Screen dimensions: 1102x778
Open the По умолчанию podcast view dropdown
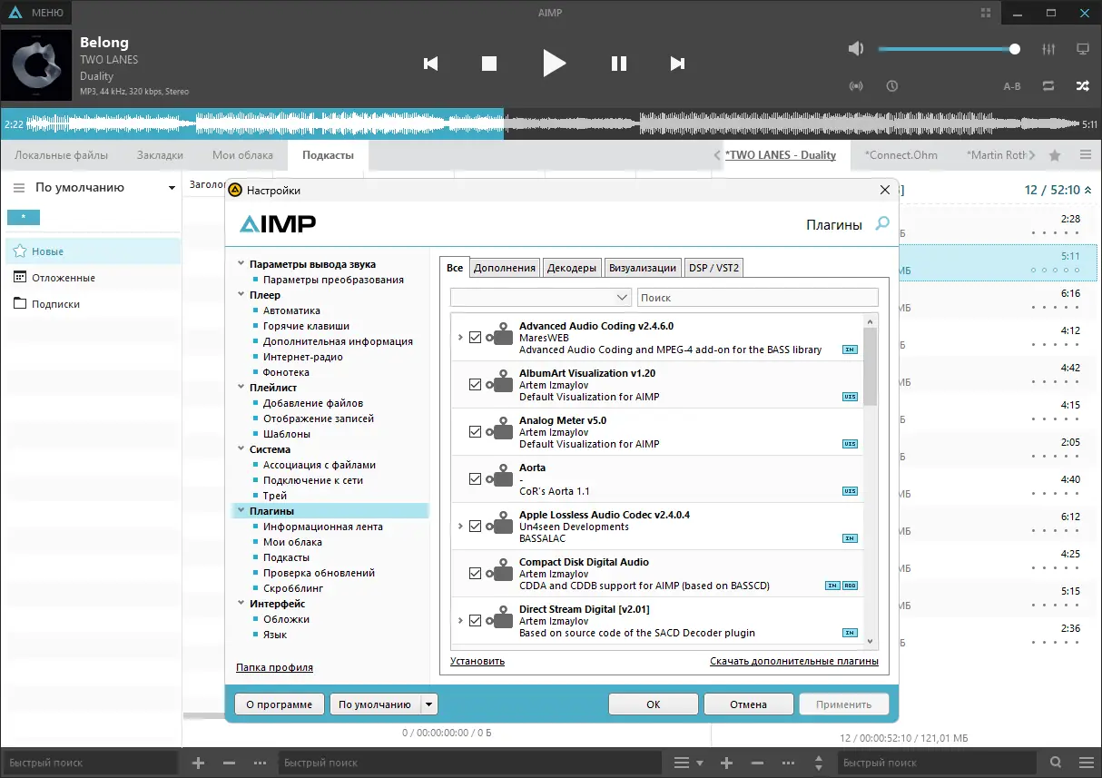(x=172, y=188)
